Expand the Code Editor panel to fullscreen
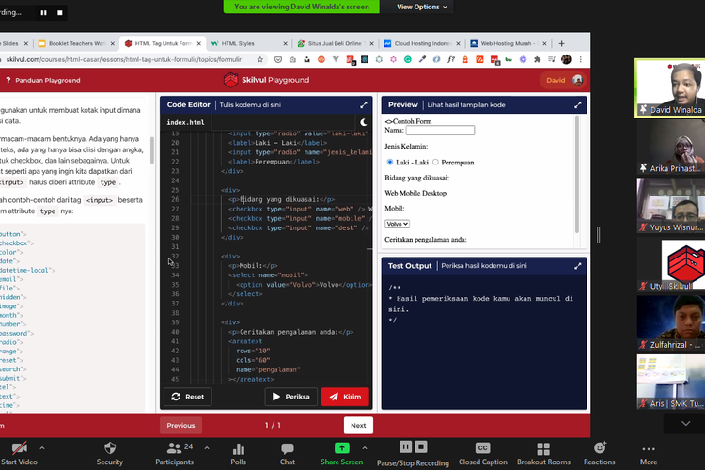The image size is (705, 470). pos(364,105)
